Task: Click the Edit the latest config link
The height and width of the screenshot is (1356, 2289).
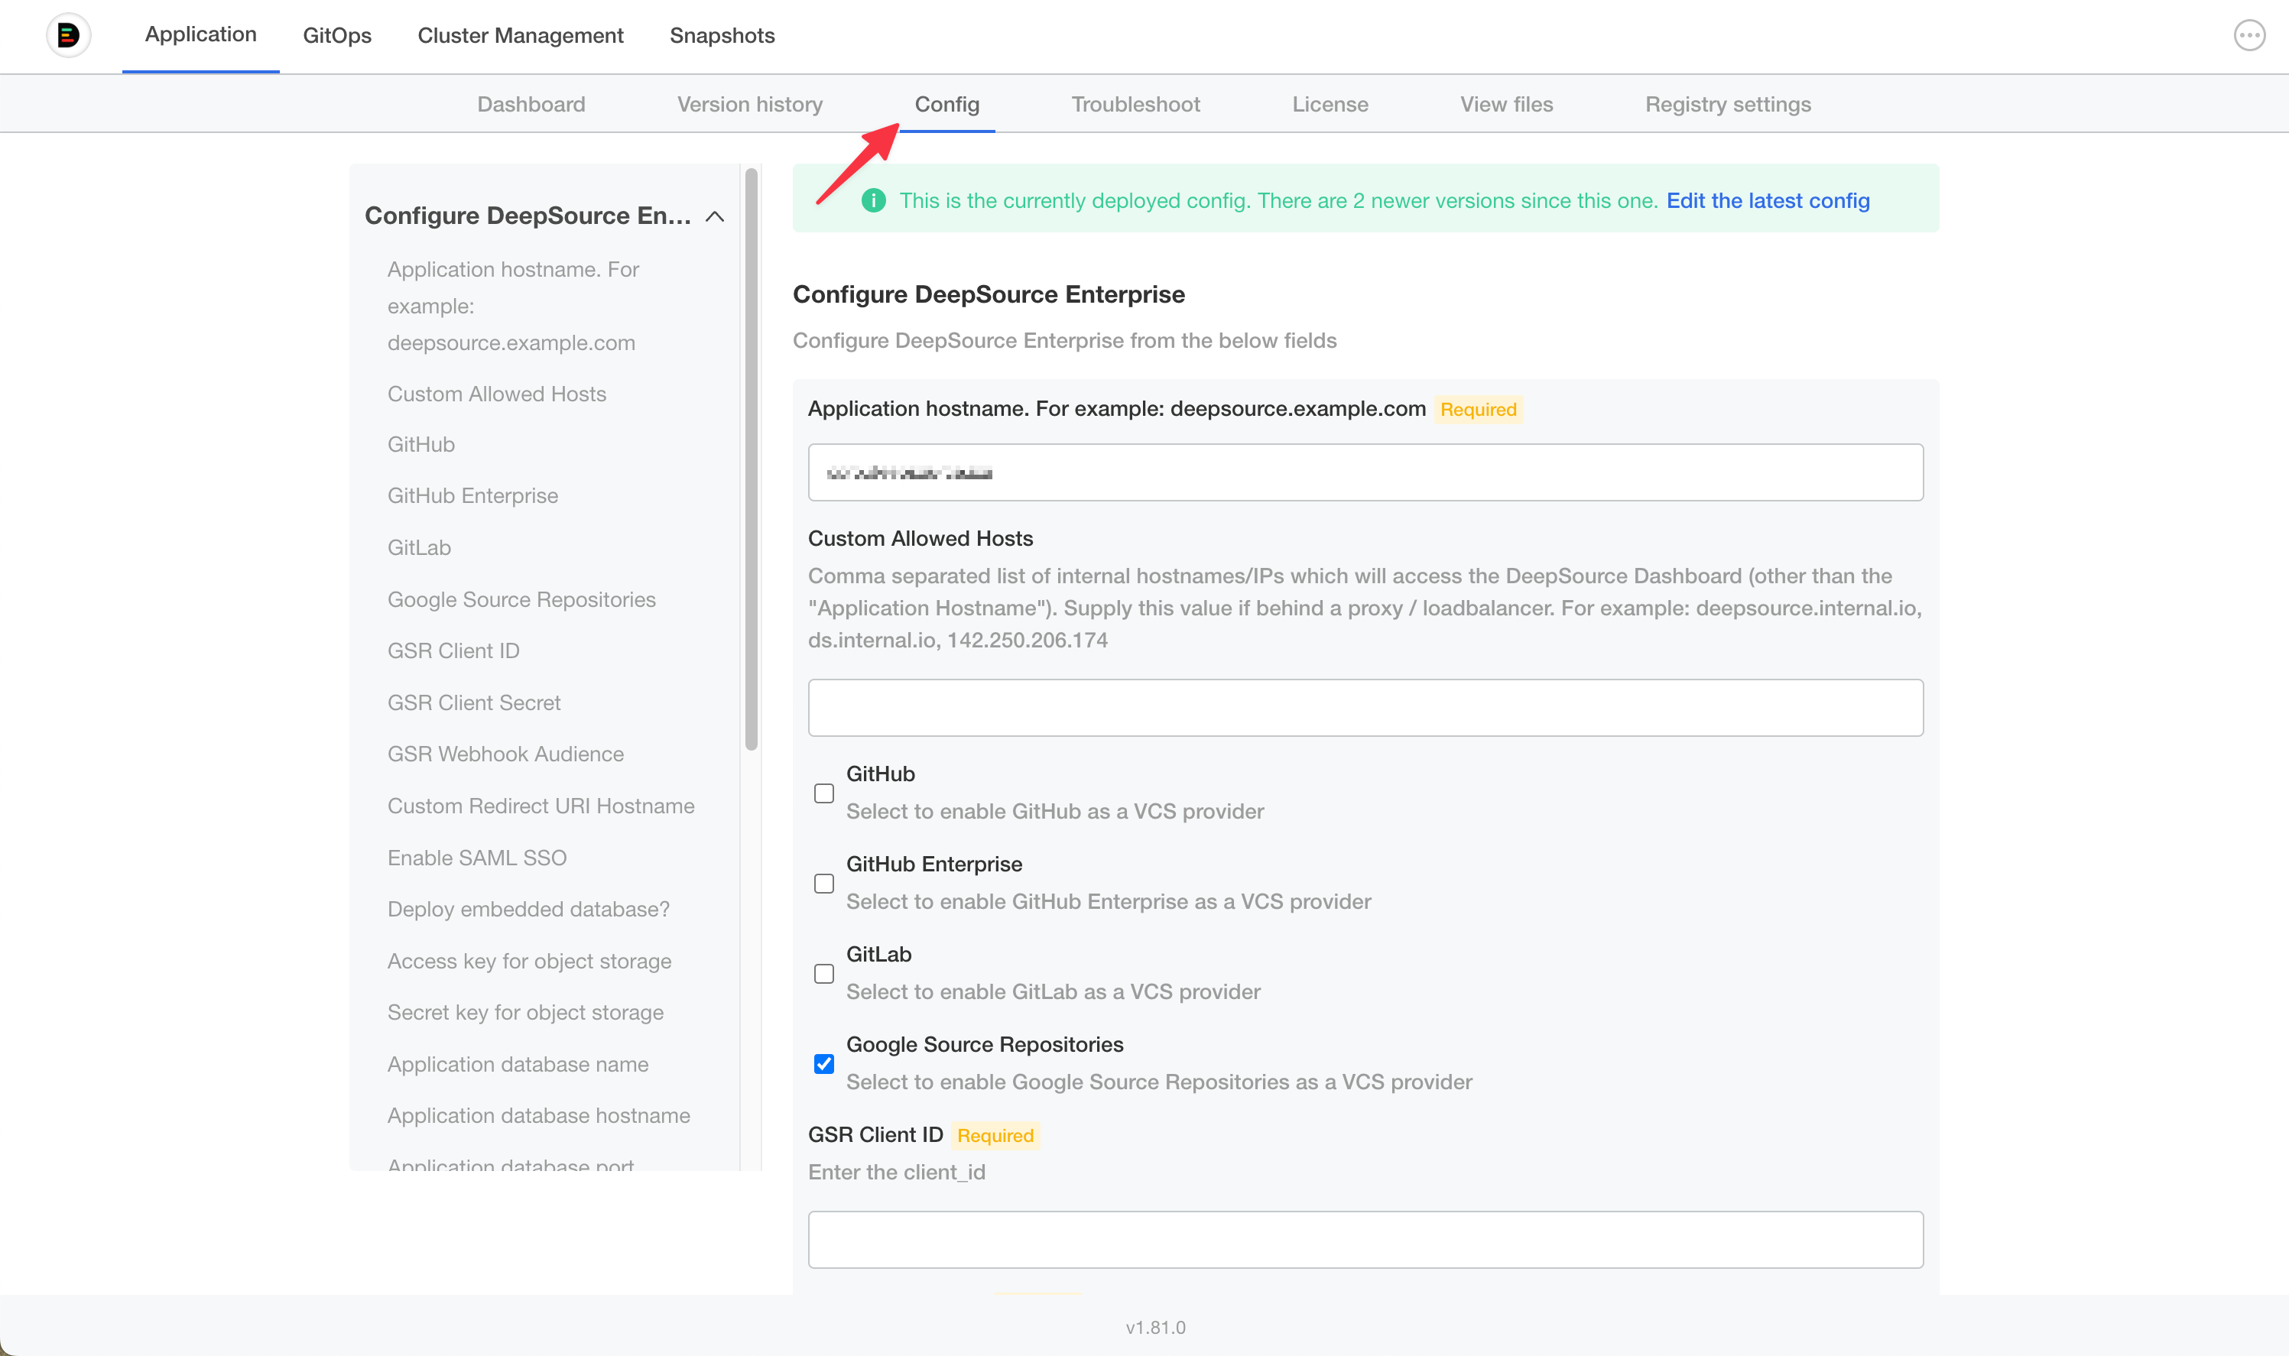Action: coord(1768,200)
